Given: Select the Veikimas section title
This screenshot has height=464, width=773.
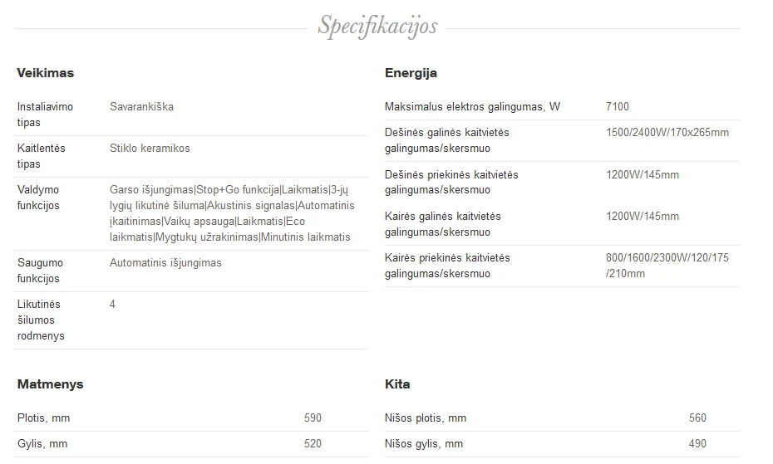Looking at the screenshot, I should click(x=46, y=73).
